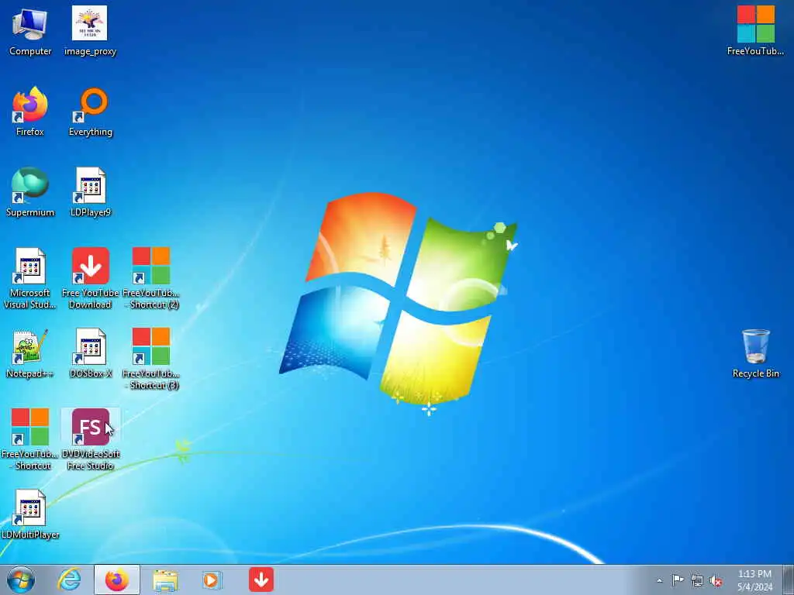This screenshot has width=794, height=595.
Task: Open Firefox from the taskbar
Action: coord(117,580)
